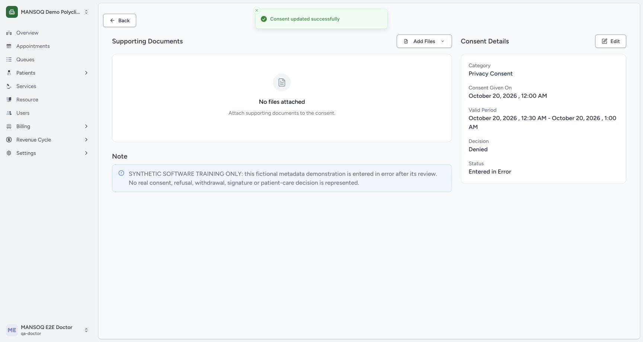This screenshot has height=342, width=643.
Task: Open the Queues page
Action: 48,59
